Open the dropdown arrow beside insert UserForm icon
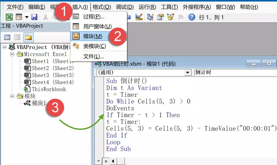 click(x=27, y=17)
